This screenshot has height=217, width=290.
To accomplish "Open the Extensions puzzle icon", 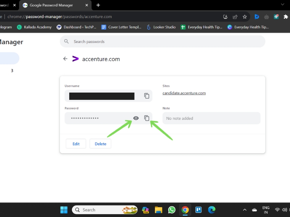I will 286,17.
